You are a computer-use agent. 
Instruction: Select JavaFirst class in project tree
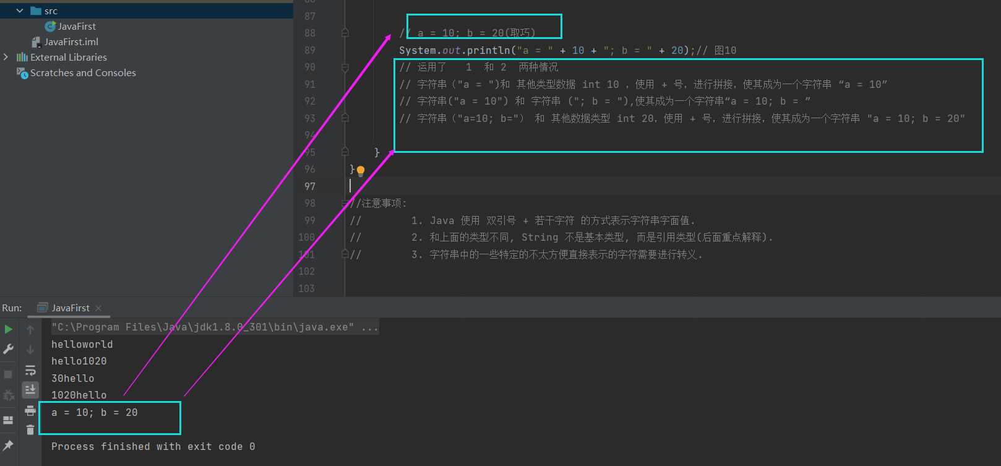[77, 26]
